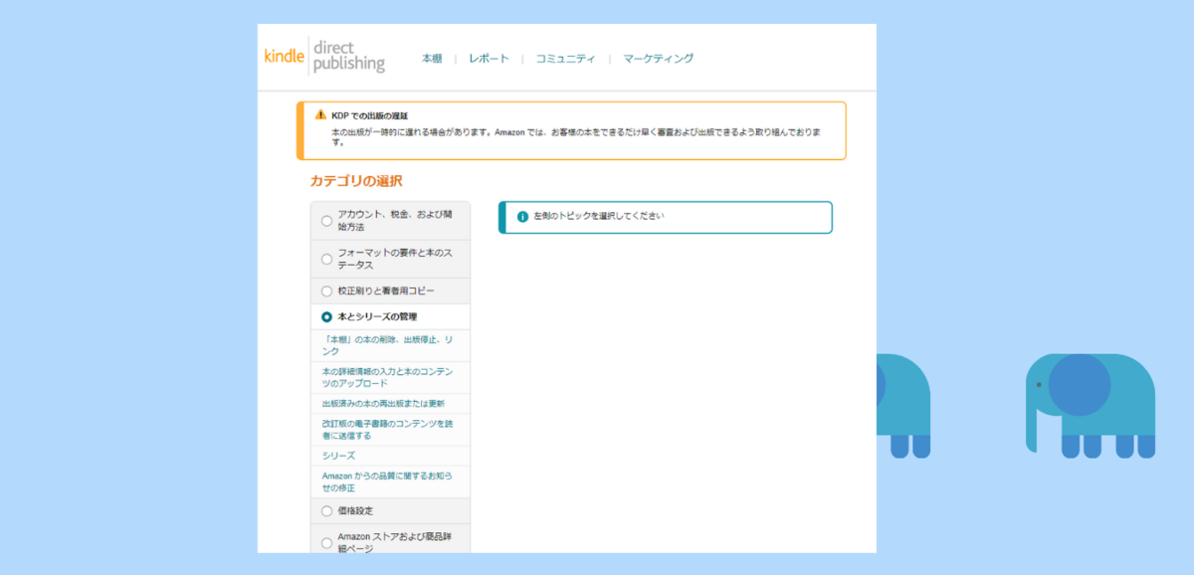Image resolution: width=1194 pixels, height=575 pixels.
Task: Open 改訂版の電子書籍のコンテンツを読者に送信する topic
Action: (388, 430)
